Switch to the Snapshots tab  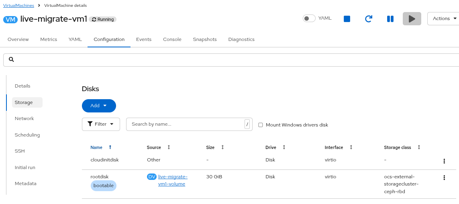pos(204,39)
